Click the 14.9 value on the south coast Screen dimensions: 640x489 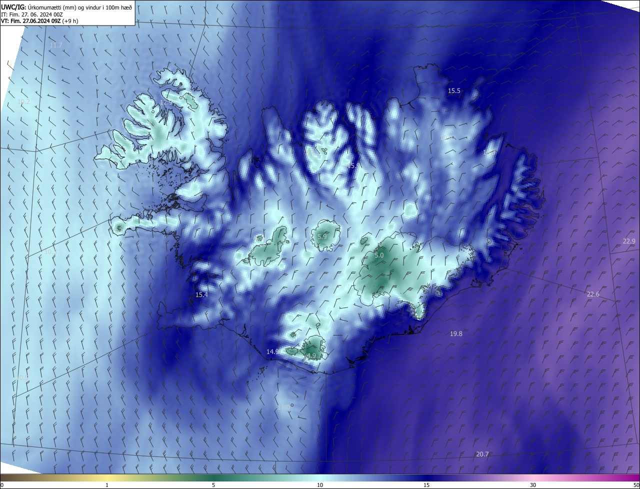(272, 351)
